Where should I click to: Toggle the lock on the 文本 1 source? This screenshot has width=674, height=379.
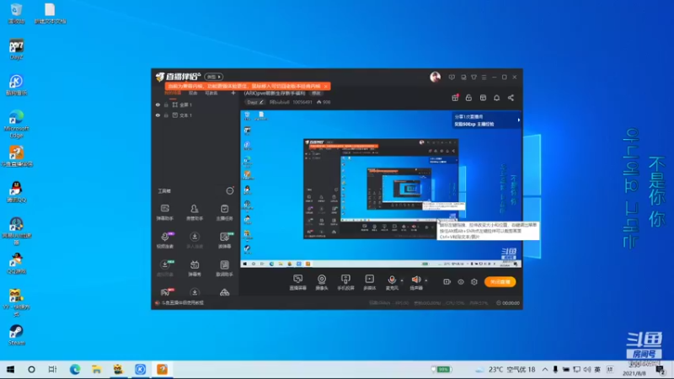coord(166,115)
